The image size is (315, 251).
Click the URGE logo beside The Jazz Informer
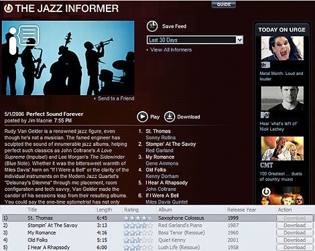pos(8,8)
